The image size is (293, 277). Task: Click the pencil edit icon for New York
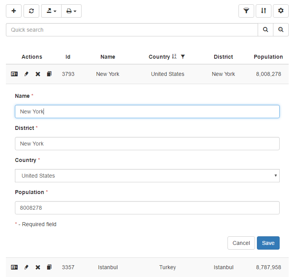click(x=26, y=74)
